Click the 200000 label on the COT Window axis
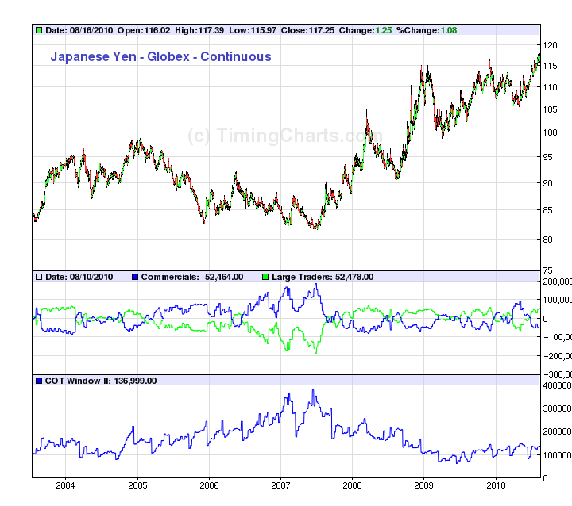Screen dimensions: 572x506 (x=557, y=431)
